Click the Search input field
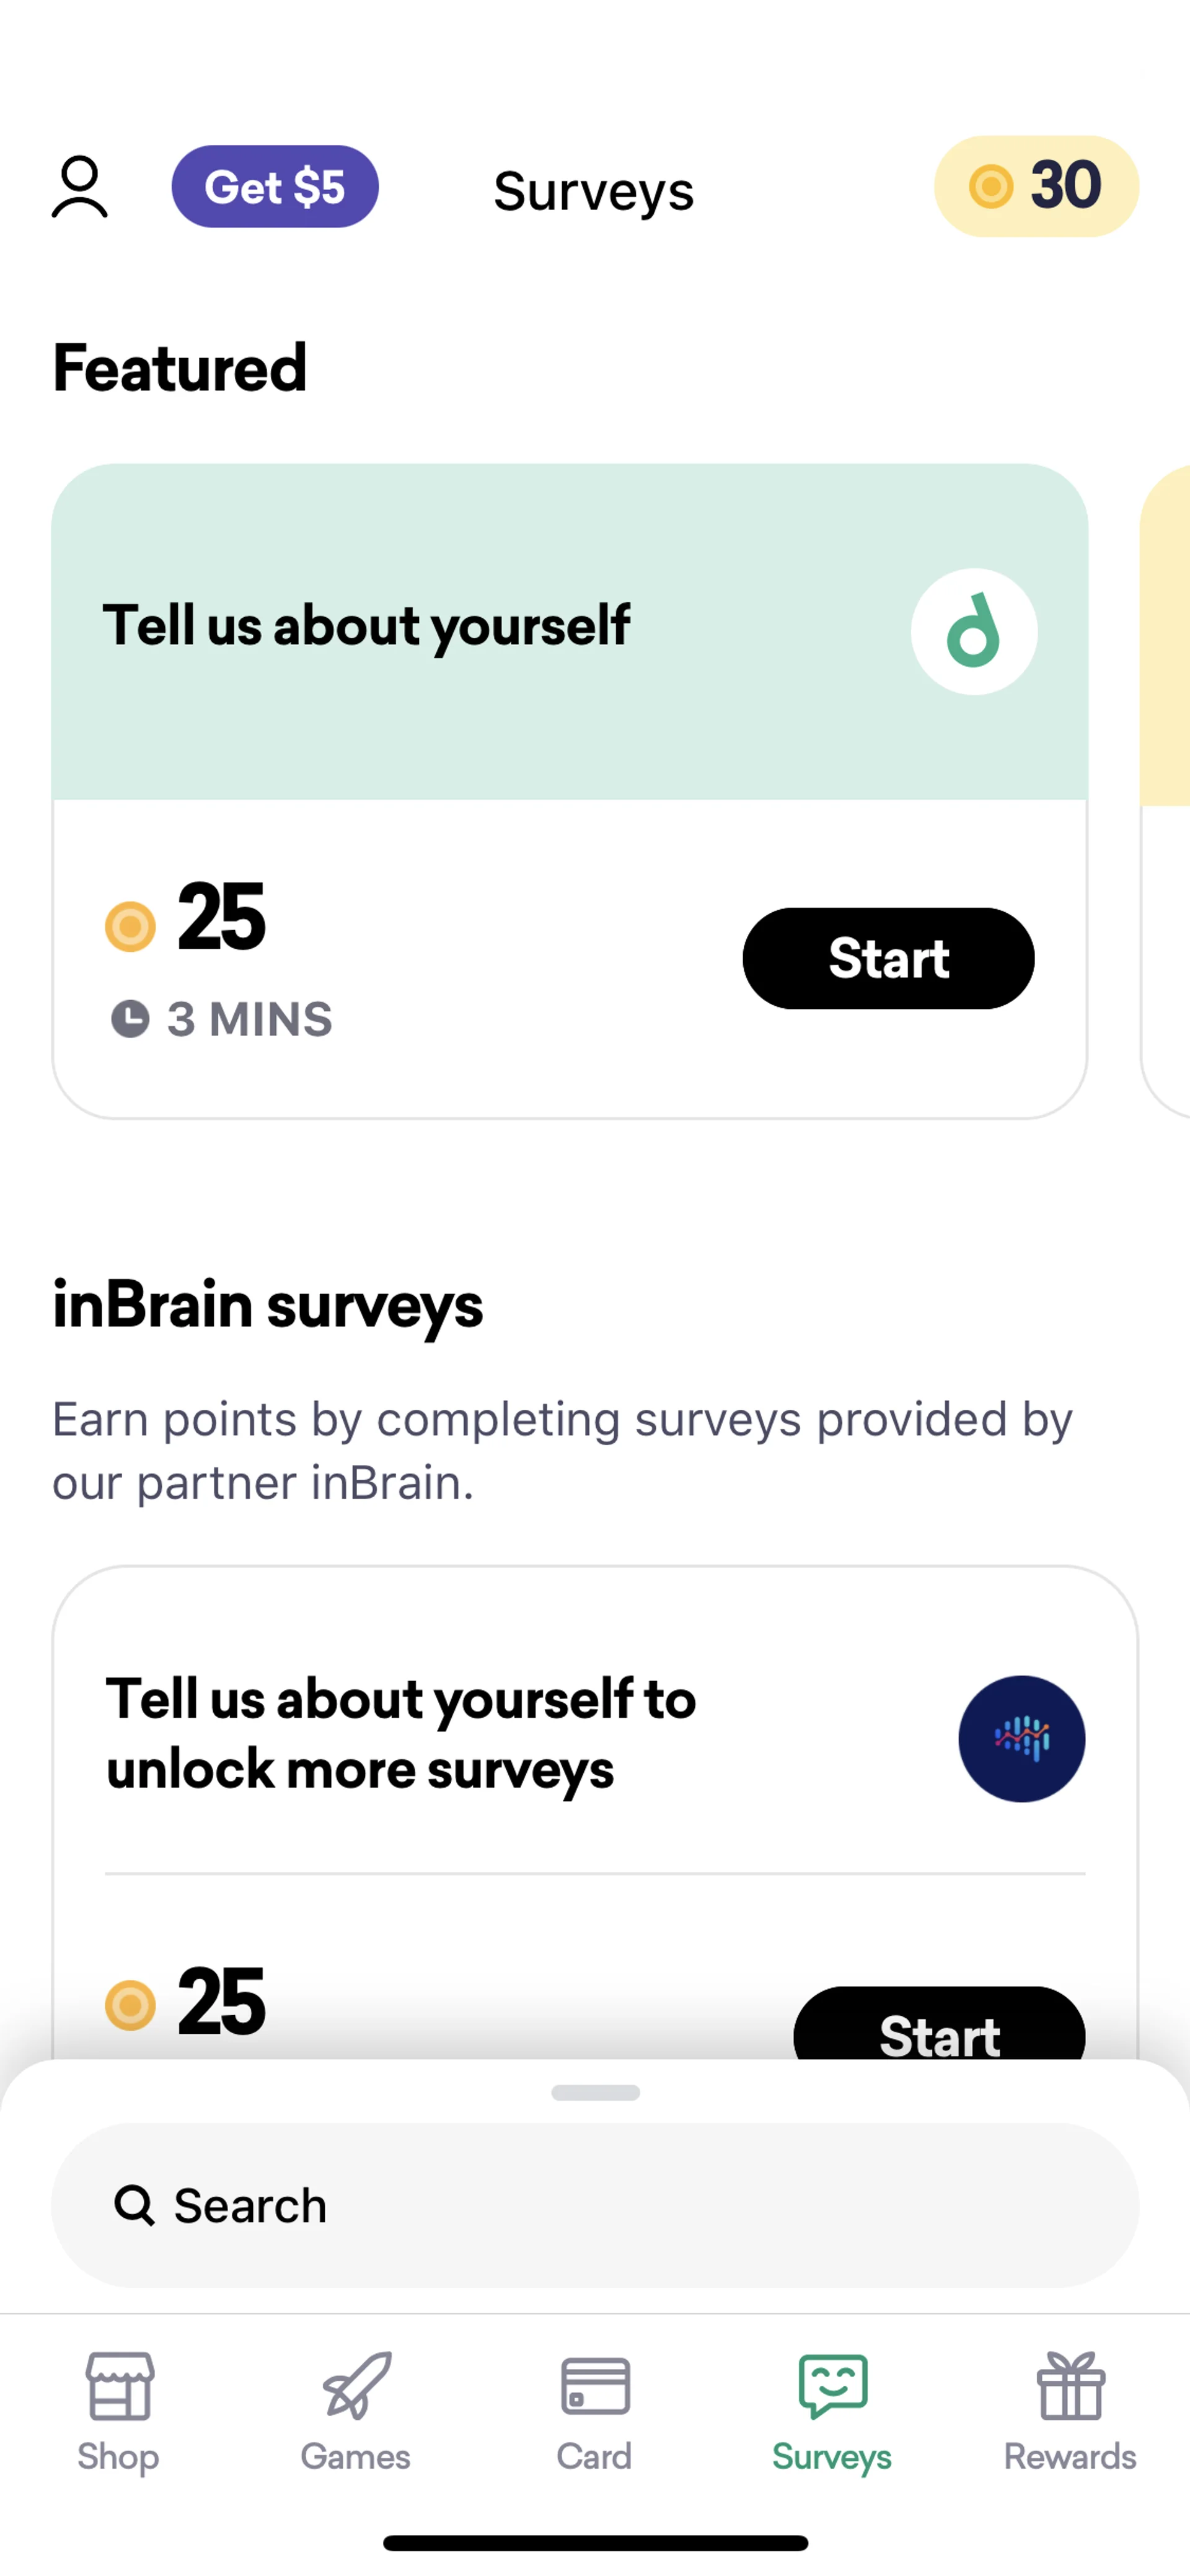 620,2205
